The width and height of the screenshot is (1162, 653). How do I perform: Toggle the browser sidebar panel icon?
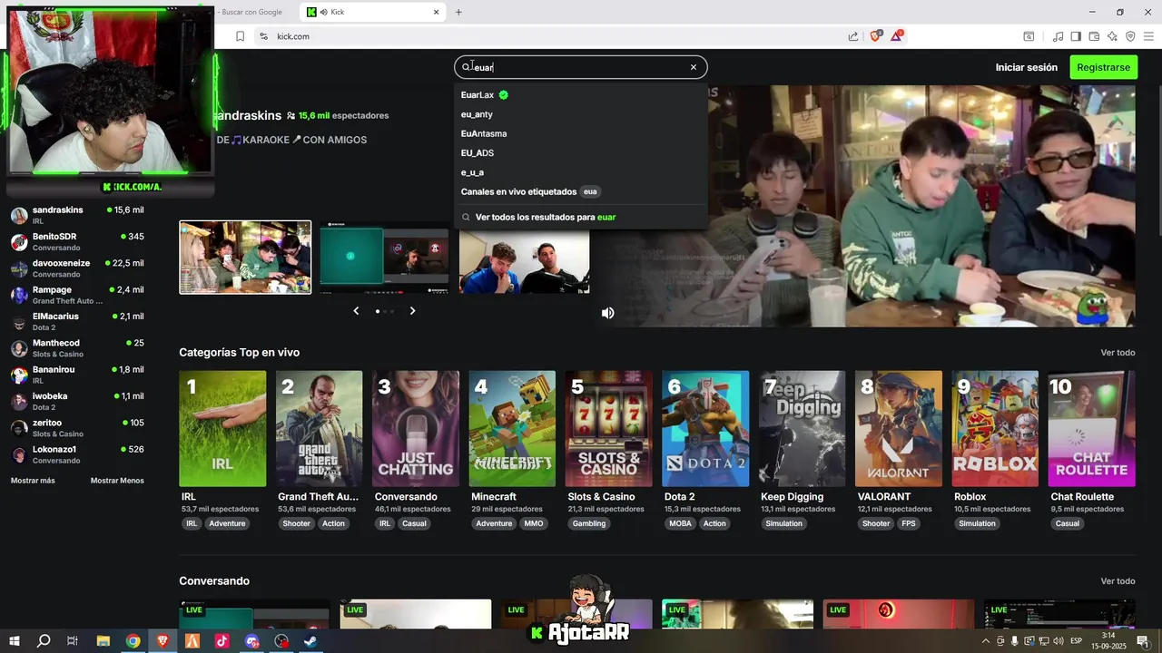pyautogui.click(x=1076, y=36)
